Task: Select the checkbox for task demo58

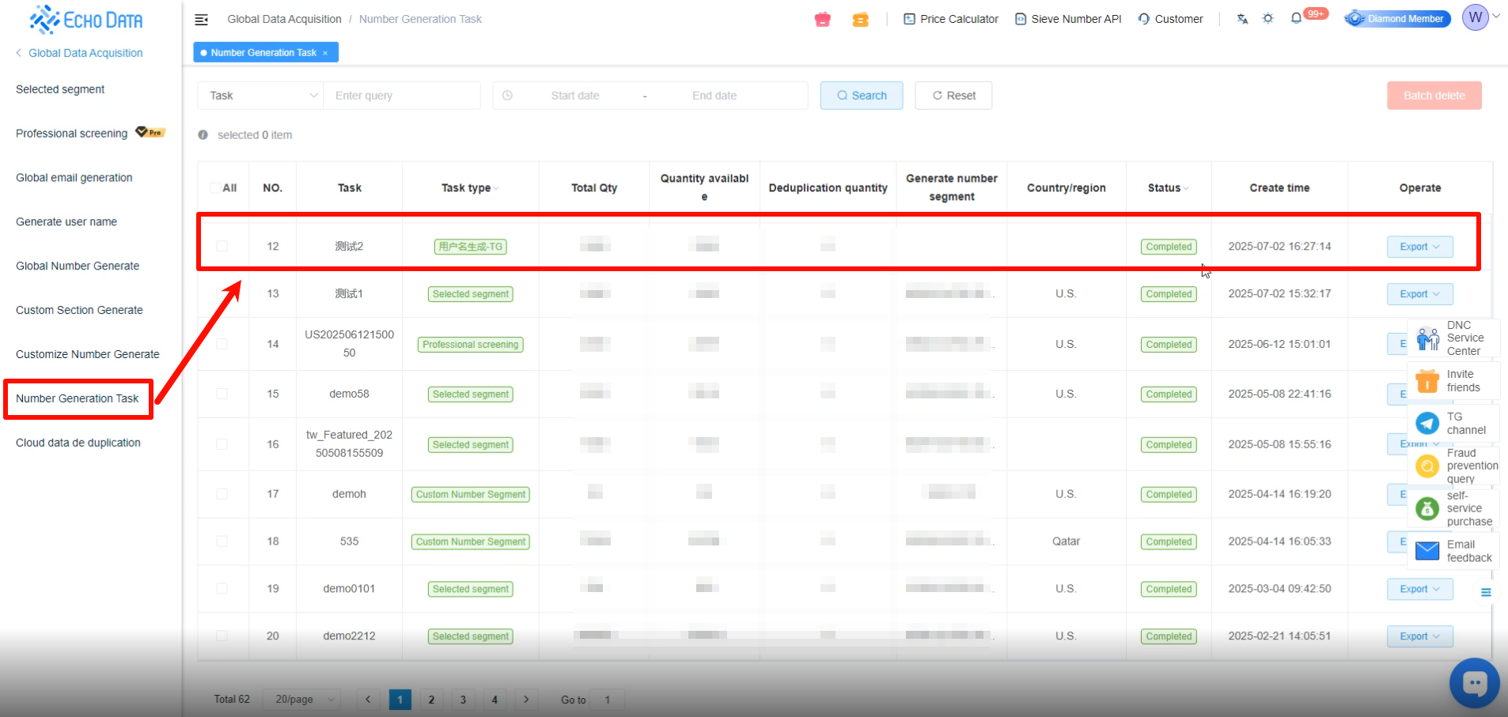Action: point(222,394)
